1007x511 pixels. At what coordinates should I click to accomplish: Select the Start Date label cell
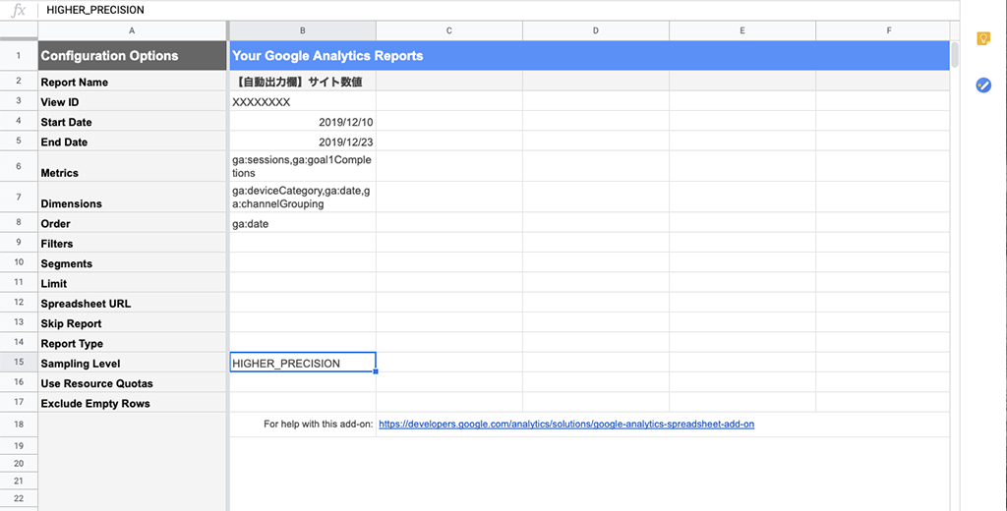133,121
